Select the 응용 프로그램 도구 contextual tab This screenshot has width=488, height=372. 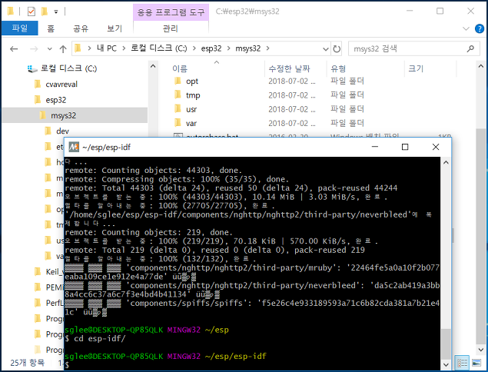pos(171,12)
